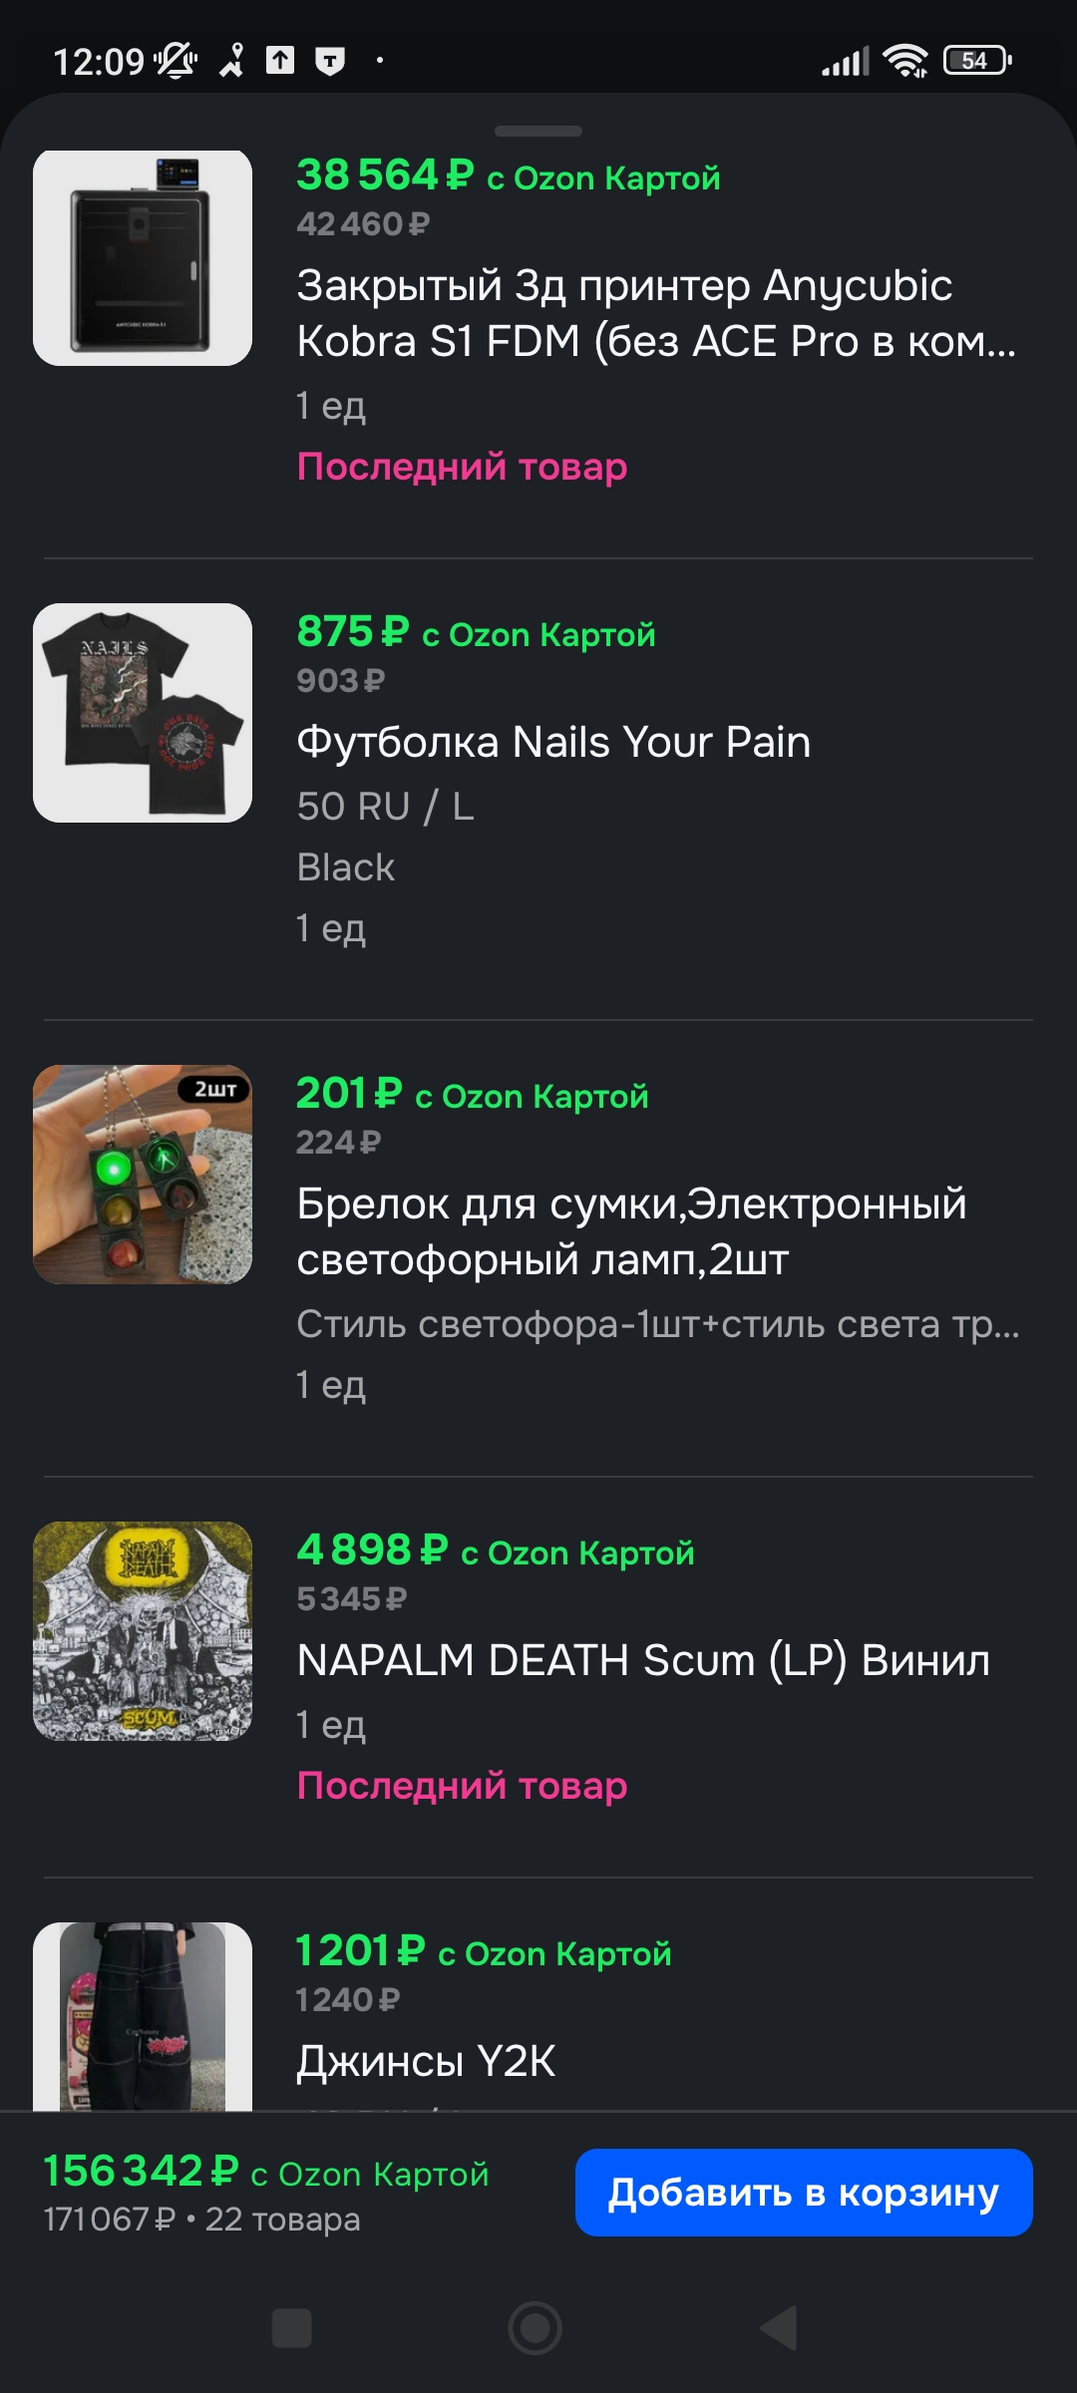
Task: Tap the upload arrow notification icon
Action: coord(280,61)
